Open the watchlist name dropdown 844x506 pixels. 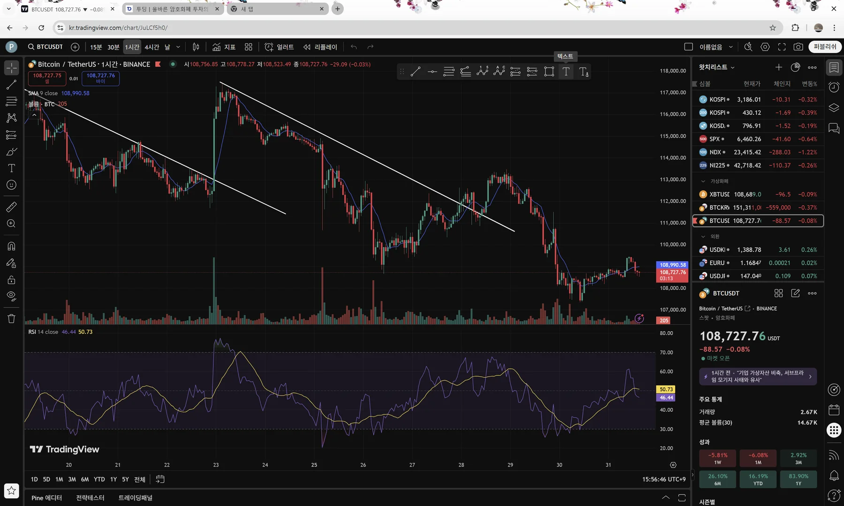[716, 67]
